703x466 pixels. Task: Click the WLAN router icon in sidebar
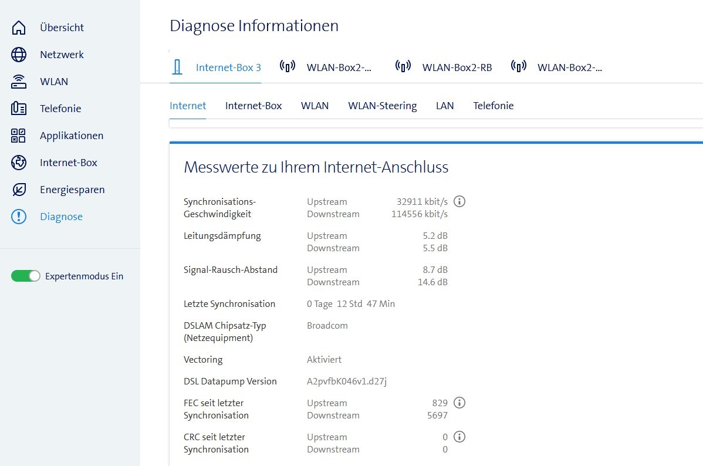[x=19, y=82]
